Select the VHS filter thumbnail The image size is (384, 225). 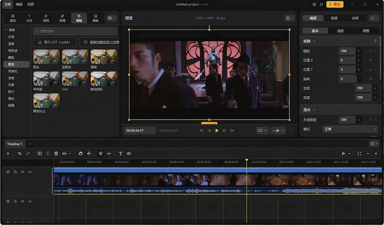[x=75, y=79]
